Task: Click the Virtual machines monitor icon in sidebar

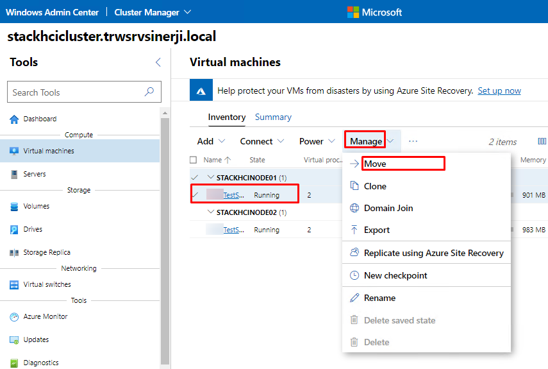Action: [x=14, y=151]
